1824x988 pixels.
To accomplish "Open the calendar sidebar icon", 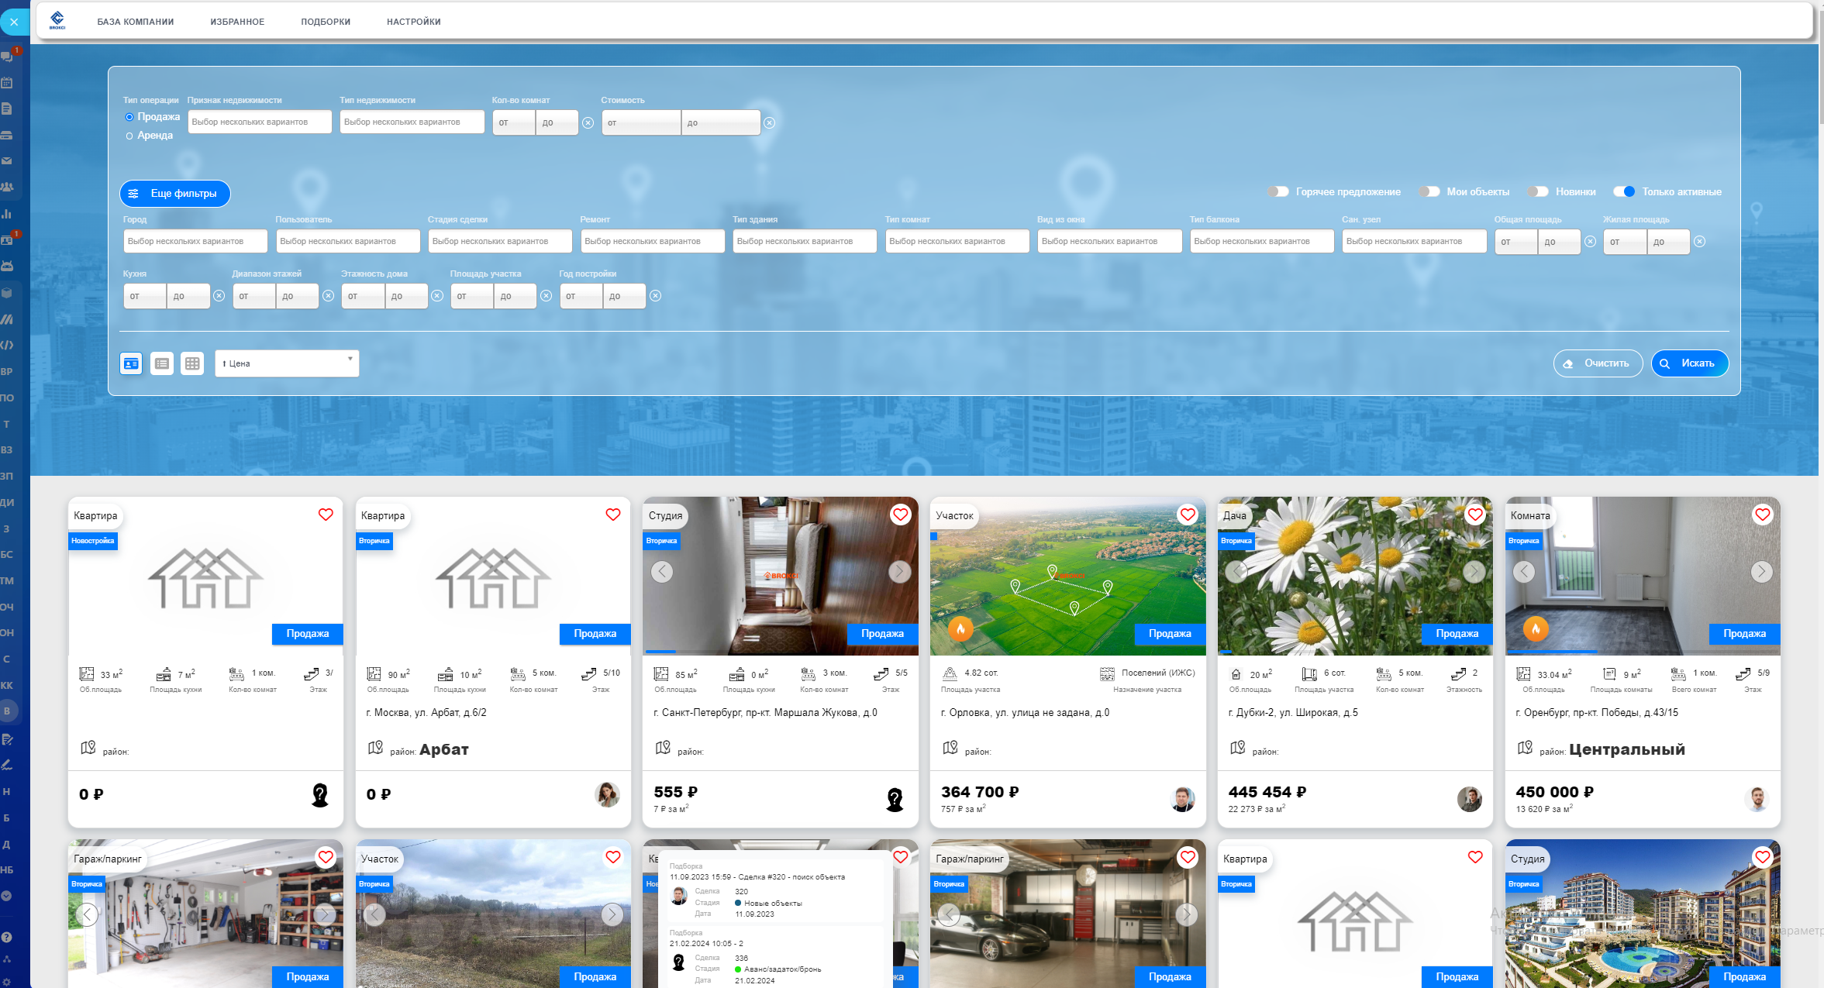I will (7, 83).
